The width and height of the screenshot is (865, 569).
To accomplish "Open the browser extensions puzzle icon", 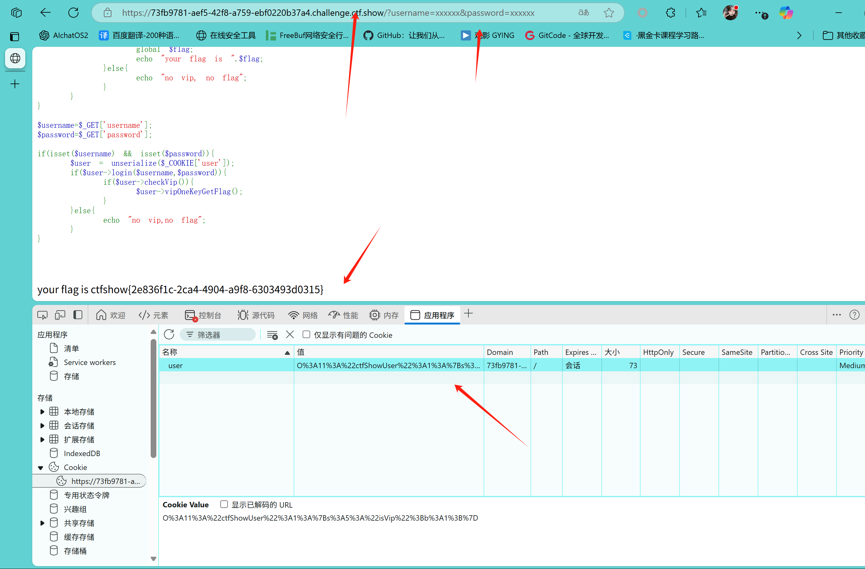I will click(x=671, y=13).
